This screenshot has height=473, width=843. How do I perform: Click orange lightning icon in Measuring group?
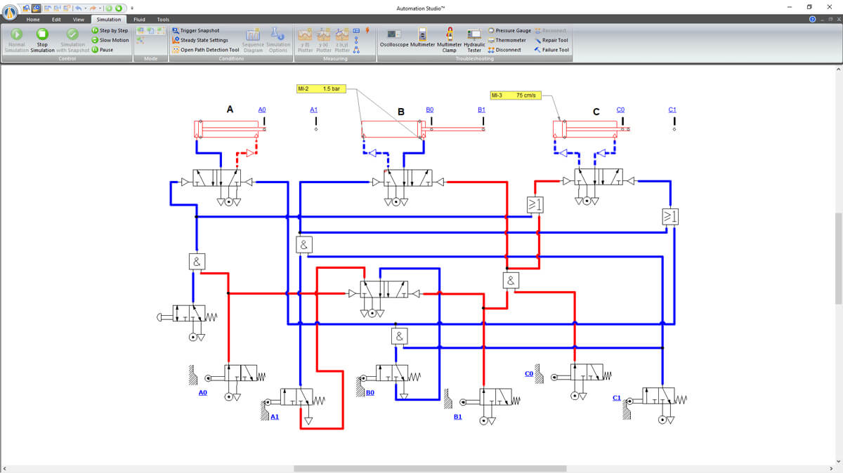[367, 31]
